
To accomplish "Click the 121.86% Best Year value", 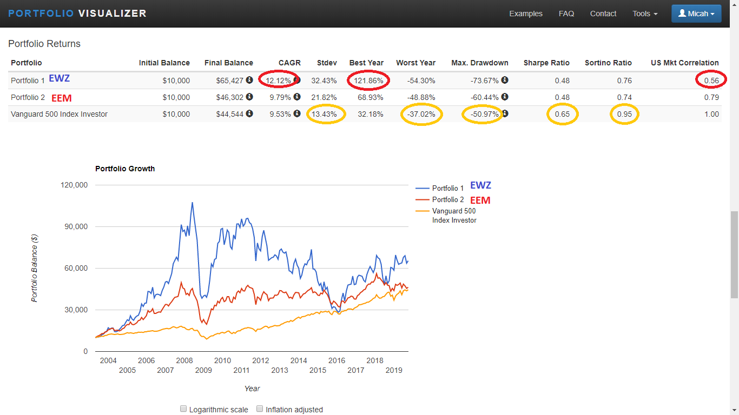I will [369, 81].
